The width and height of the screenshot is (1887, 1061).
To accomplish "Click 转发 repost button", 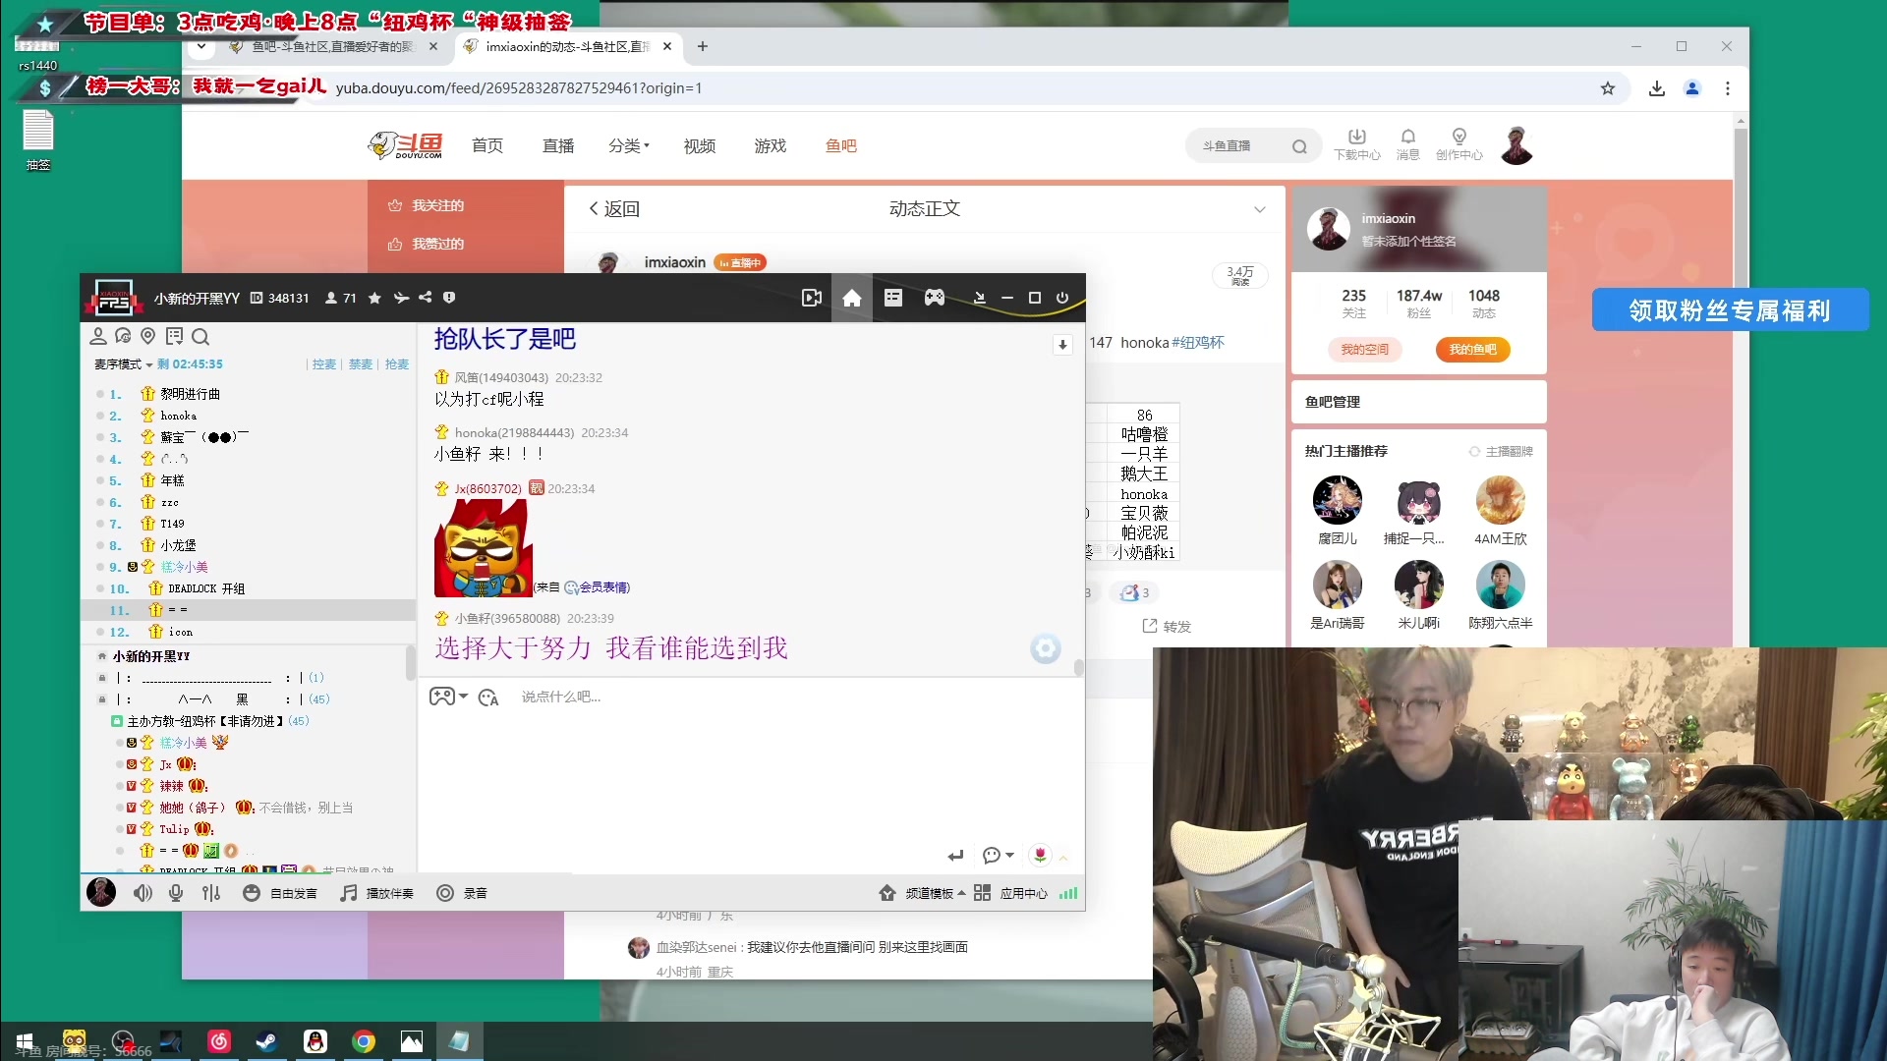I will click(1167, 627).
